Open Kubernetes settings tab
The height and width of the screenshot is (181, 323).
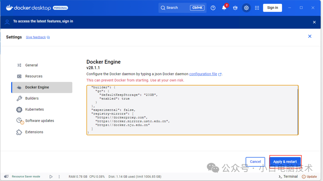tap(42, 110)
